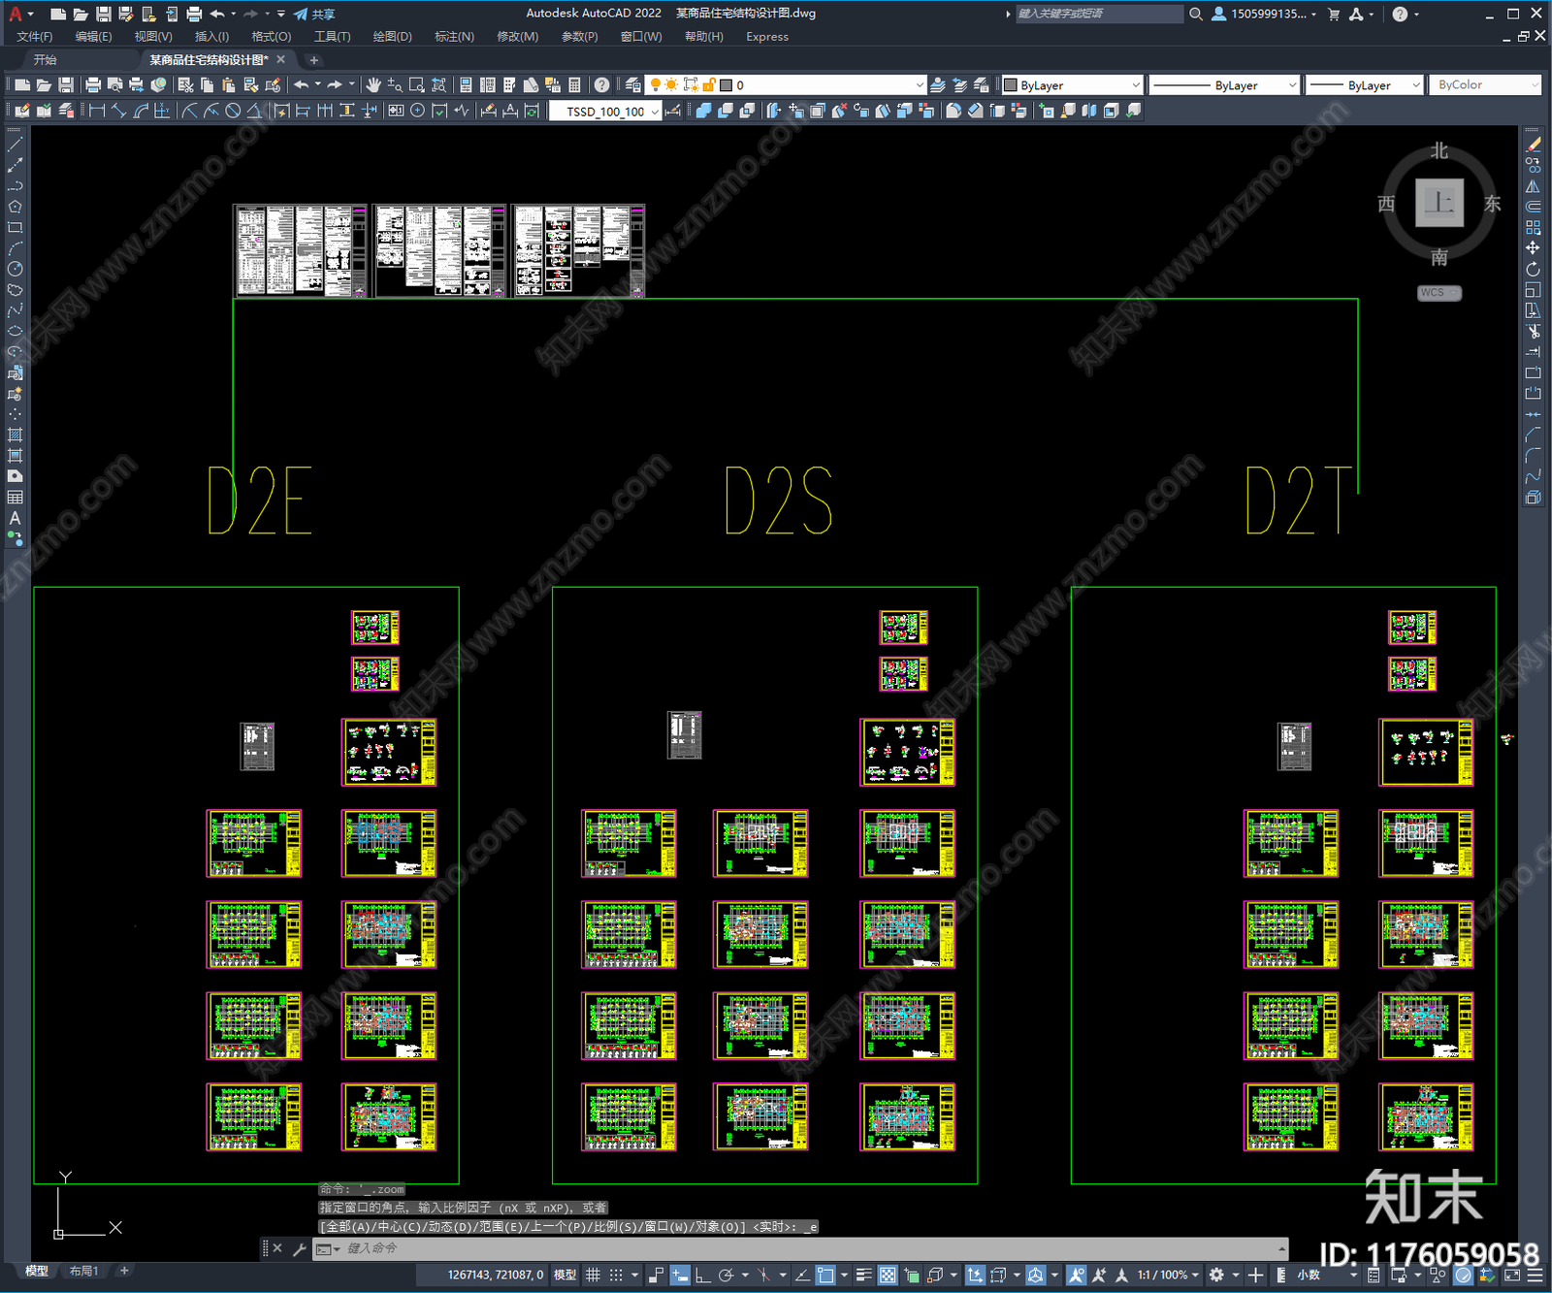This screenshot has width=1552, height=1293.
Task: Click the Help question mark toolbar icon
Action: [601, 85]
